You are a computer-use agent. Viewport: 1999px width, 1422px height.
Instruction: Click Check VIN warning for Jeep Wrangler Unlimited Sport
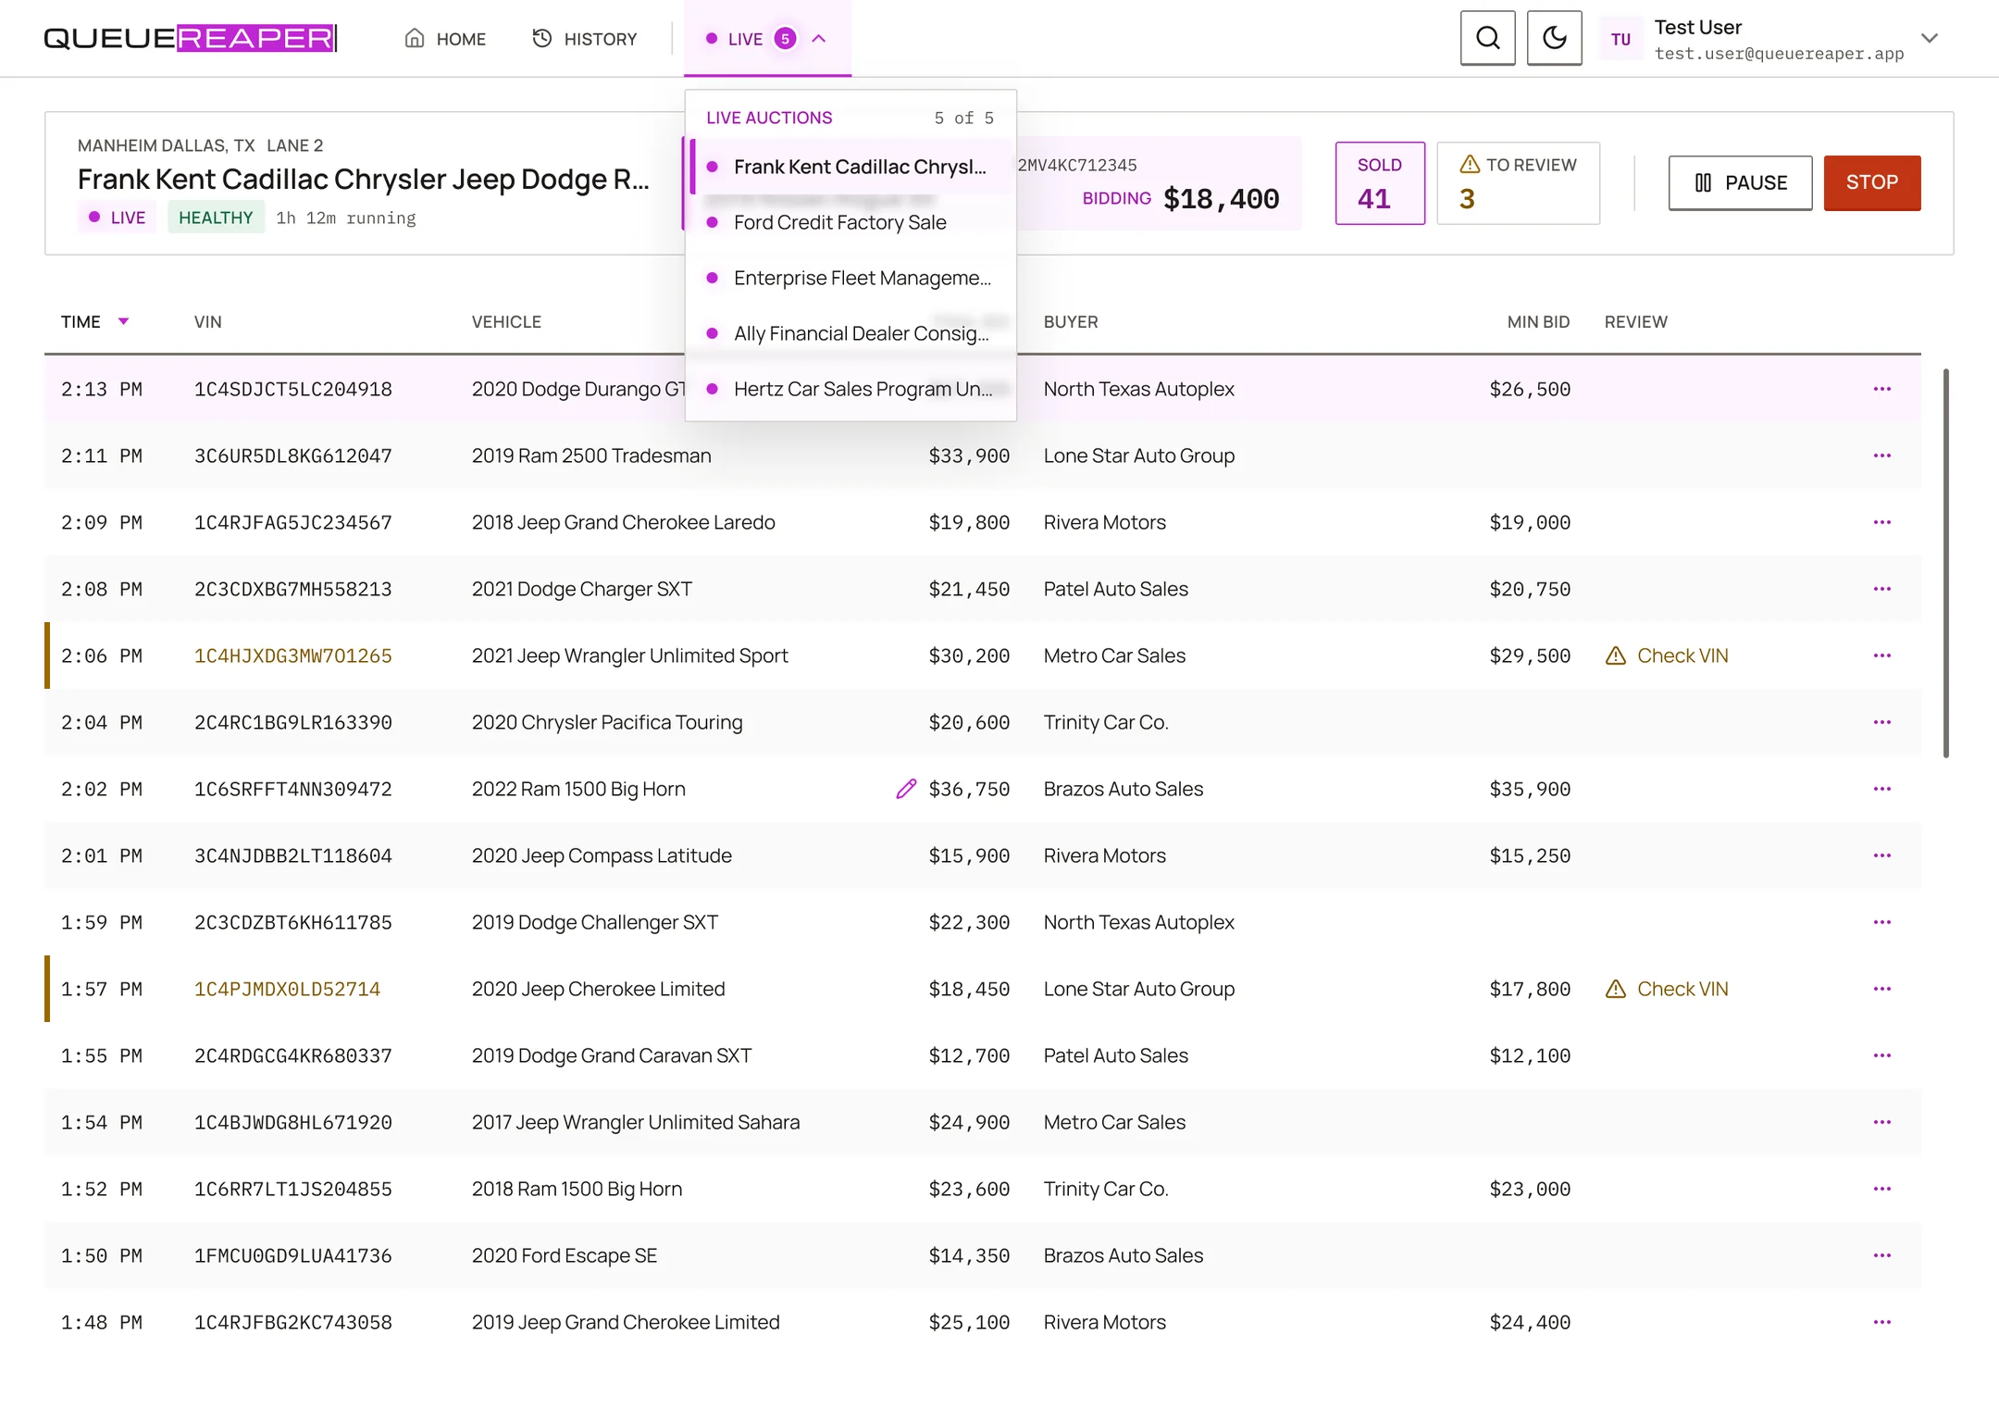coord(1666,655)
